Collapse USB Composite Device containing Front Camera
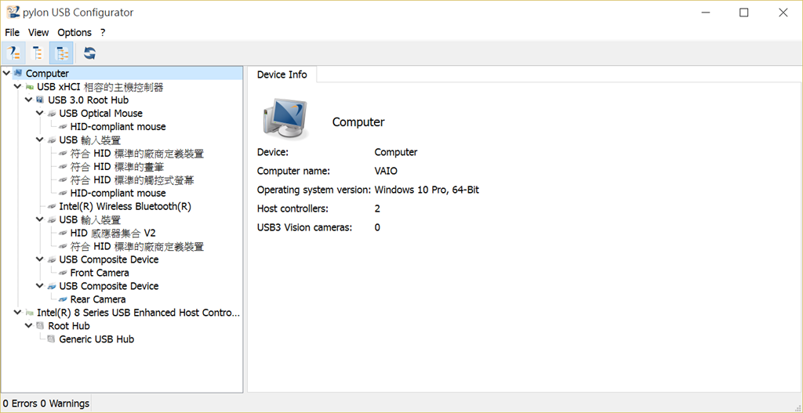Screen dimensions: 803x413 coord(40,259)
